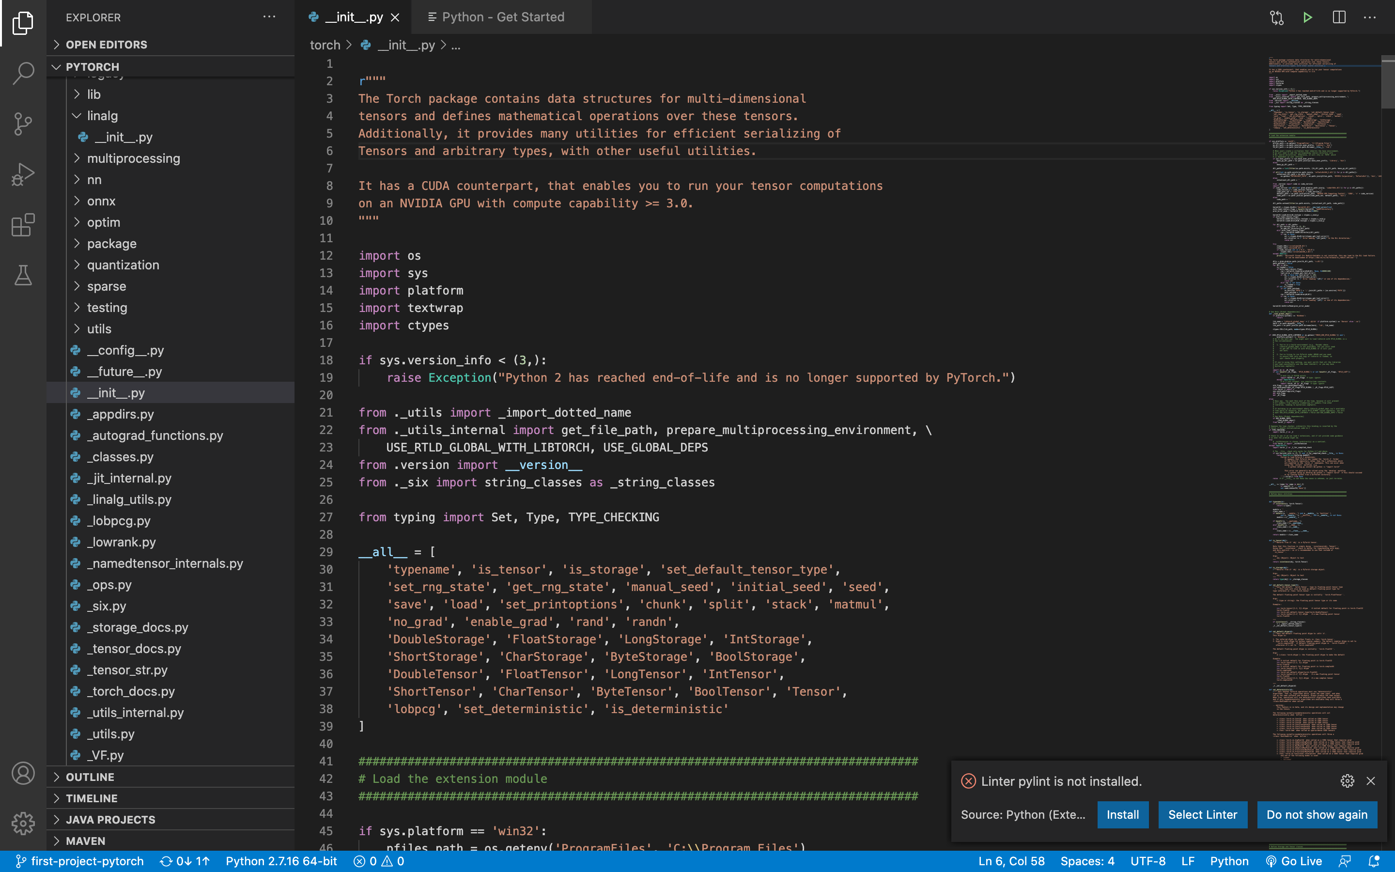Open the Explorer more actions menu

coord(269,17)
